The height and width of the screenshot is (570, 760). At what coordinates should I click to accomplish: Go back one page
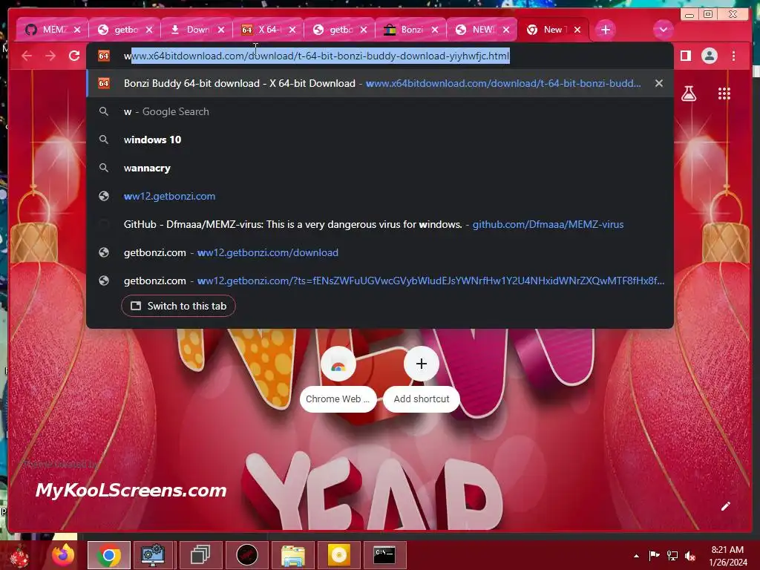click(x=27, y=56)
